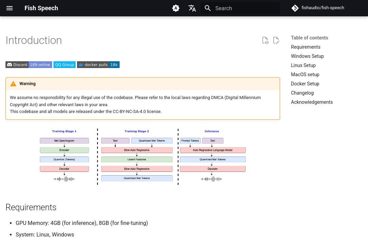Click the edit this page icon
Image resolution: width=368 pixels, height=245 pixels.
pyautogui.click(x=276, y=40)
